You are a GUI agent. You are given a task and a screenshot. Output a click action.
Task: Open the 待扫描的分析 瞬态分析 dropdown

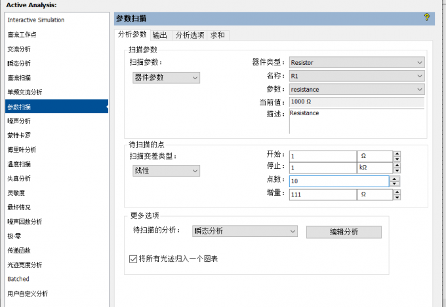point(245,231)
